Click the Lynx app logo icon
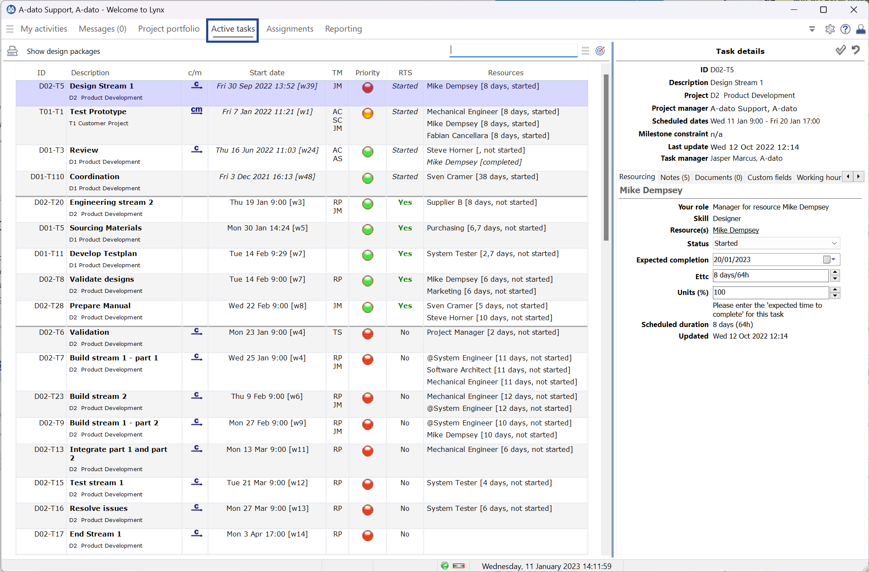 coord(11,9)
